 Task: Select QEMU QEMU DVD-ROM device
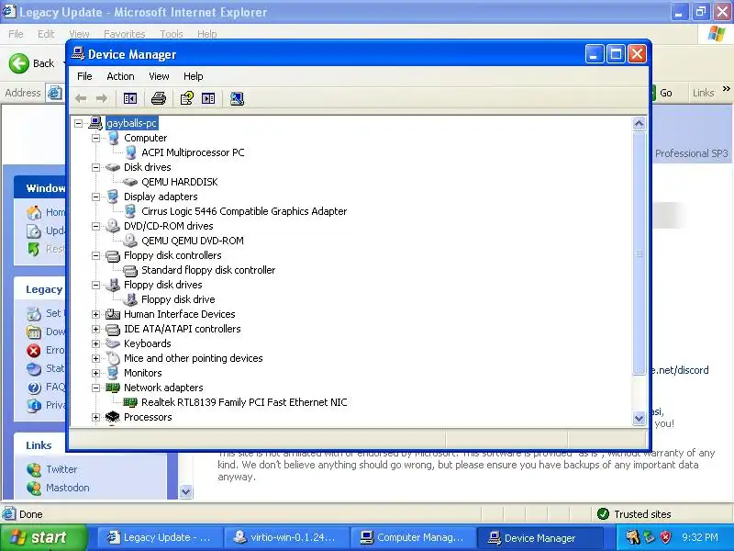pos(193,241)
